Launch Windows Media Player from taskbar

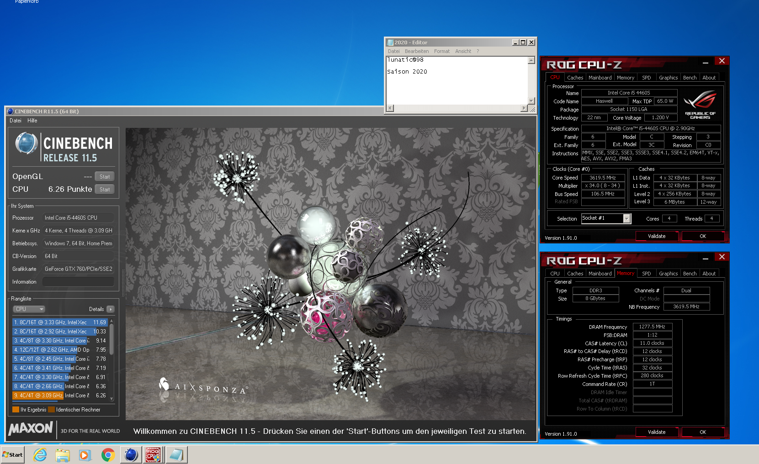click(85, 455)
